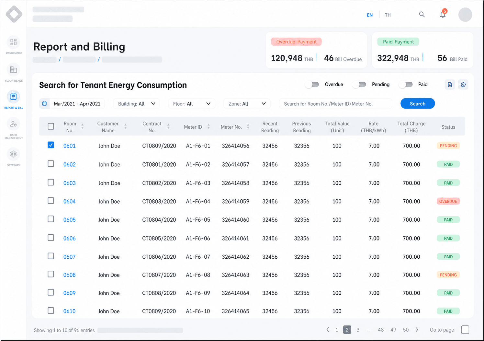484x341 pixels.
Task: Sort by Contract No. column arrows
Action: coord(168,126)
